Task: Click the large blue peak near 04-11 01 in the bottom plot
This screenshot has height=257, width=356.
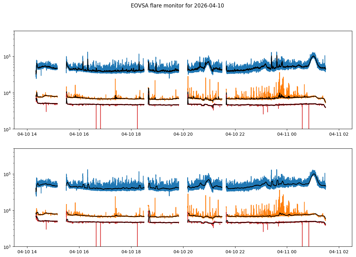Action: coord(314,174)
